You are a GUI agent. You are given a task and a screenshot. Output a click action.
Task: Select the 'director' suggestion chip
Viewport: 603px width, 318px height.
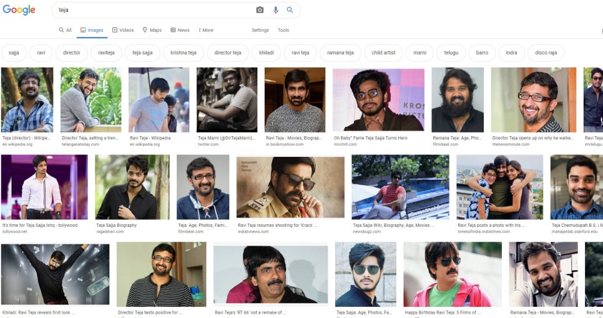pyautogui.click(x=72, y=52)
